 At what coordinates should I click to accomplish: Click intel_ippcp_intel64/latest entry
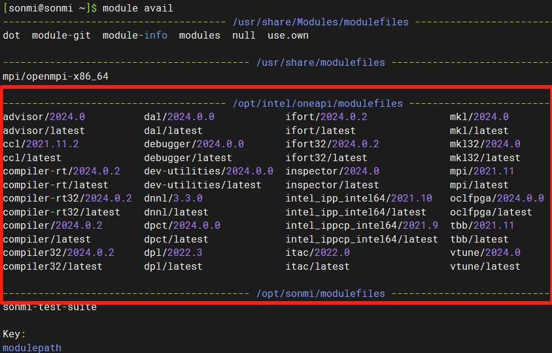[x=362, y=240]
